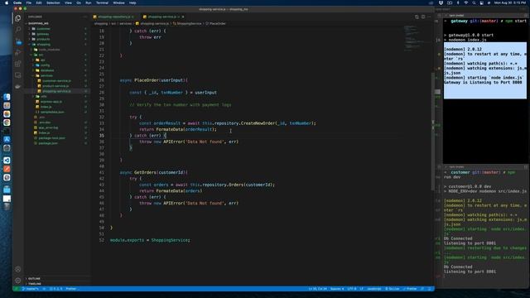Screen dimensions: 530x298
Task: Click the Go Live button in status bar
Action: pyautogui.click(x=392, y=289)
